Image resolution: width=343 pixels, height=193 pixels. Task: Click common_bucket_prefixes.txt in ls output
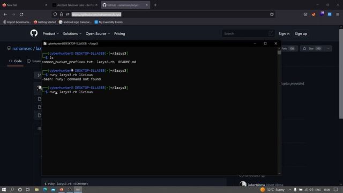point(67,62)
